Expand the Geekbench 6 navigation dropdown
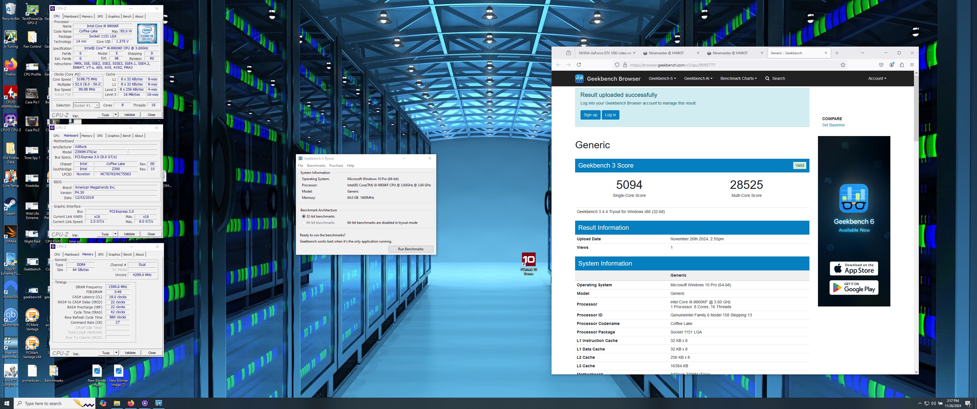Screen dimensions: 977x409 coord(662,79)
